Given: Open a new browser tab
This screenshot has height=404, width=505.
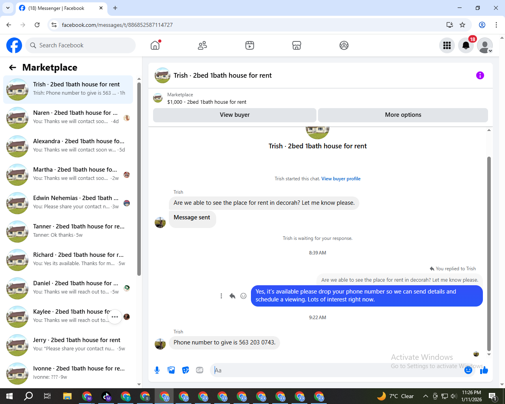Looking at the screenshot, I should coord(115,8).
